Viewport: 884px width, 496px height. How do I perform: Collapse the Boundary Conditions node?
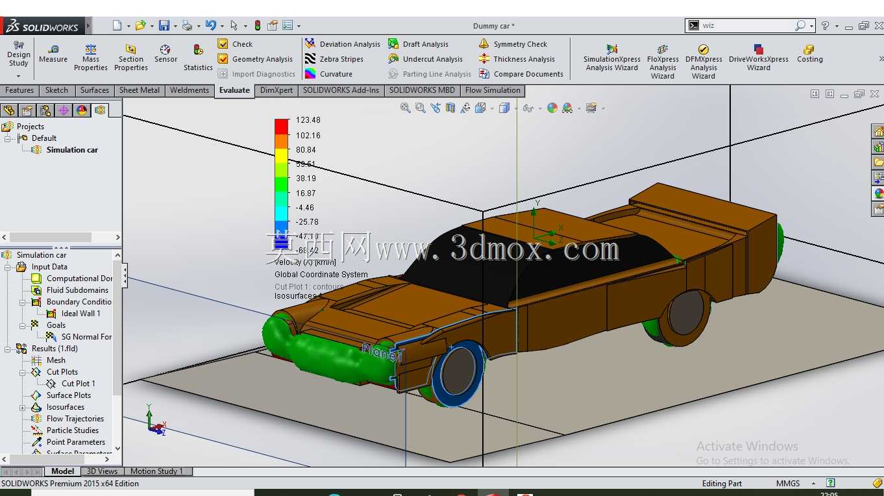(x=22, y=302)
